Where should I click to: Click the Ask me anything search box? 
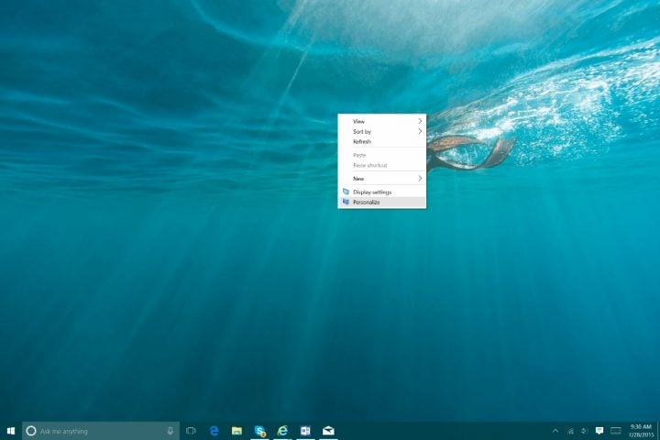(101, 431)
